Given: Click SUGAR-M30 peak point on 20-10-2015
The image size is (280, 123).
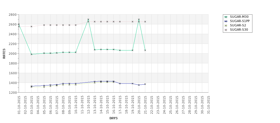Looking at the screenshot, I should point(139,19).
